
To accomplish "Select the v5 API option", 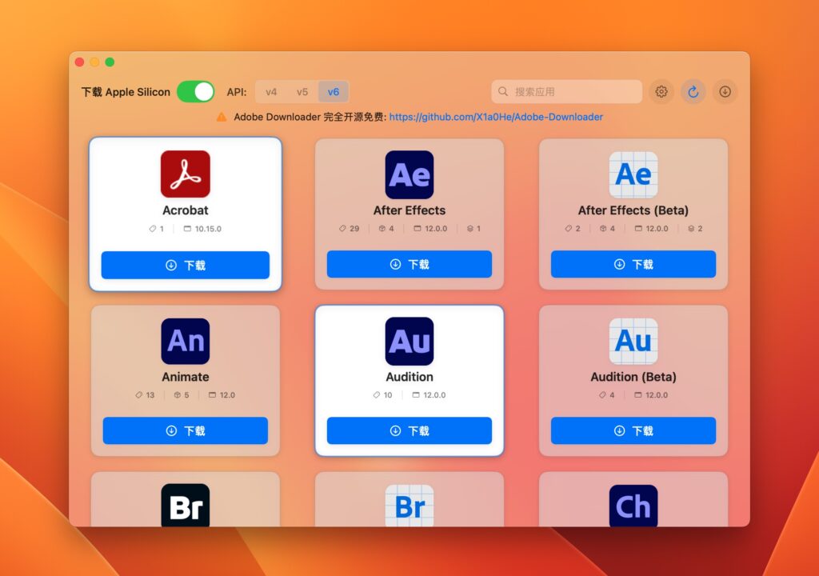I will coord(302,91).
